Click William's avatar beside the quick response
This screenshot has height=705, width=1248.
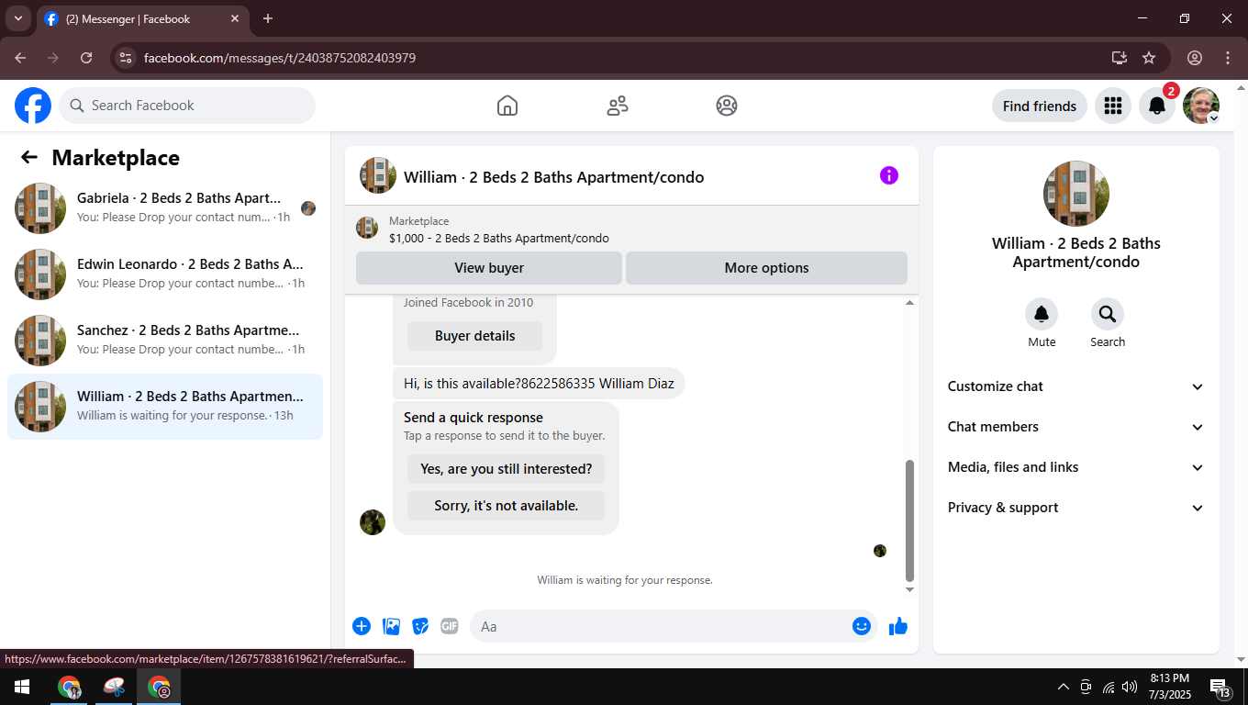373,522
